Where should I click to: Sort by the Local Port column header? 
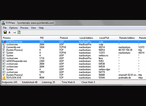click(x=108, y=38)
